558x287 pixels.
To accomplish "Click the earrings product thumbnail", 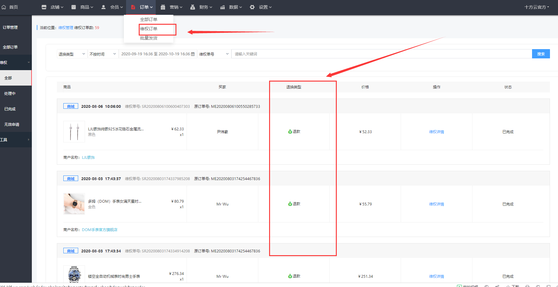I will pyautogui.click(x=74, y=132).
